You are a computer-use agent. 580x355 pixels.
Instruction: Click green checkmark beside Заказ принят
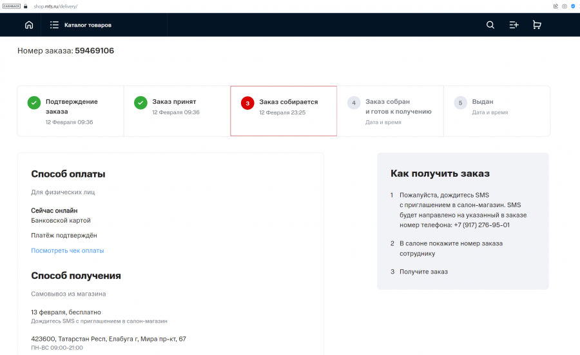pyautogui.click(x=140, y=103)
